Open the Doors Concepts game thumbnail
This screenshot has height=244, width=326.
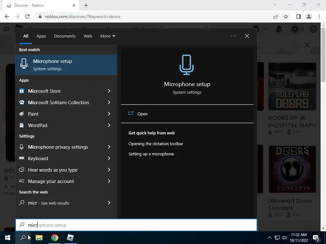click(x=292, y=169)
